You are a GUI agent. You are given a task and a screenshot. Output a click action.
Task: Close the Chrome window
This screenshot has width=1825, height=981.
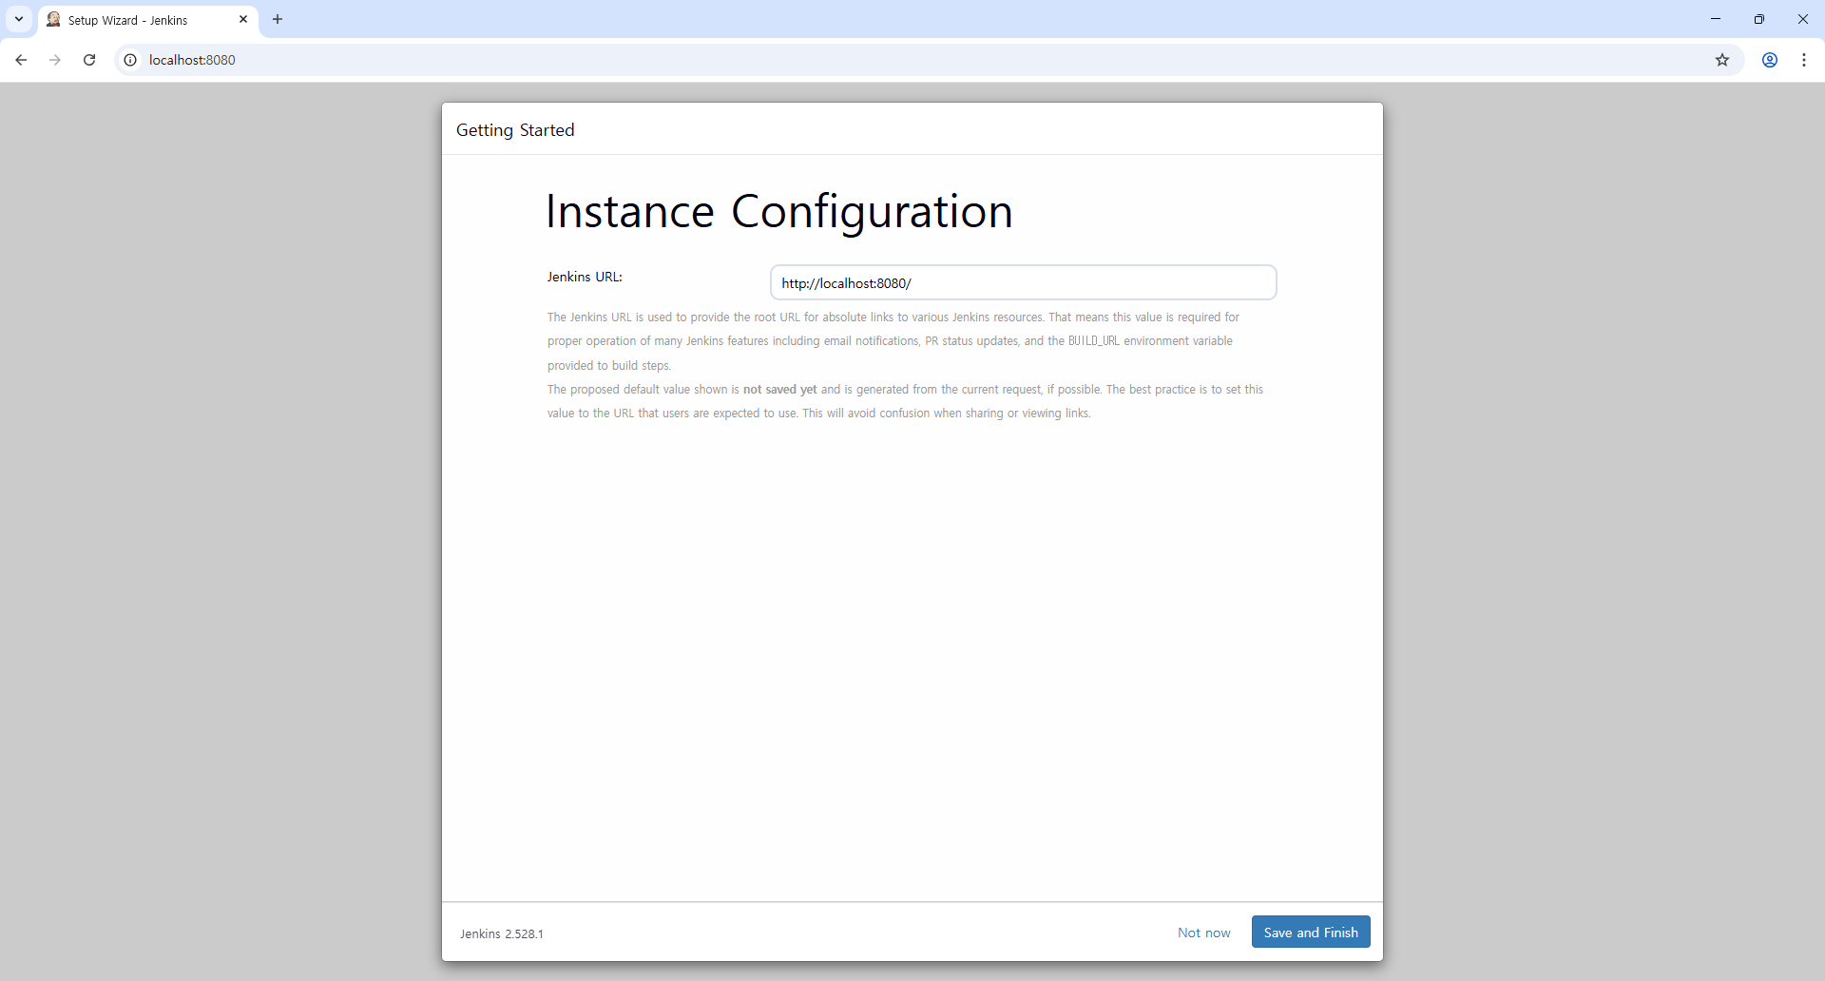[1803, 19]
